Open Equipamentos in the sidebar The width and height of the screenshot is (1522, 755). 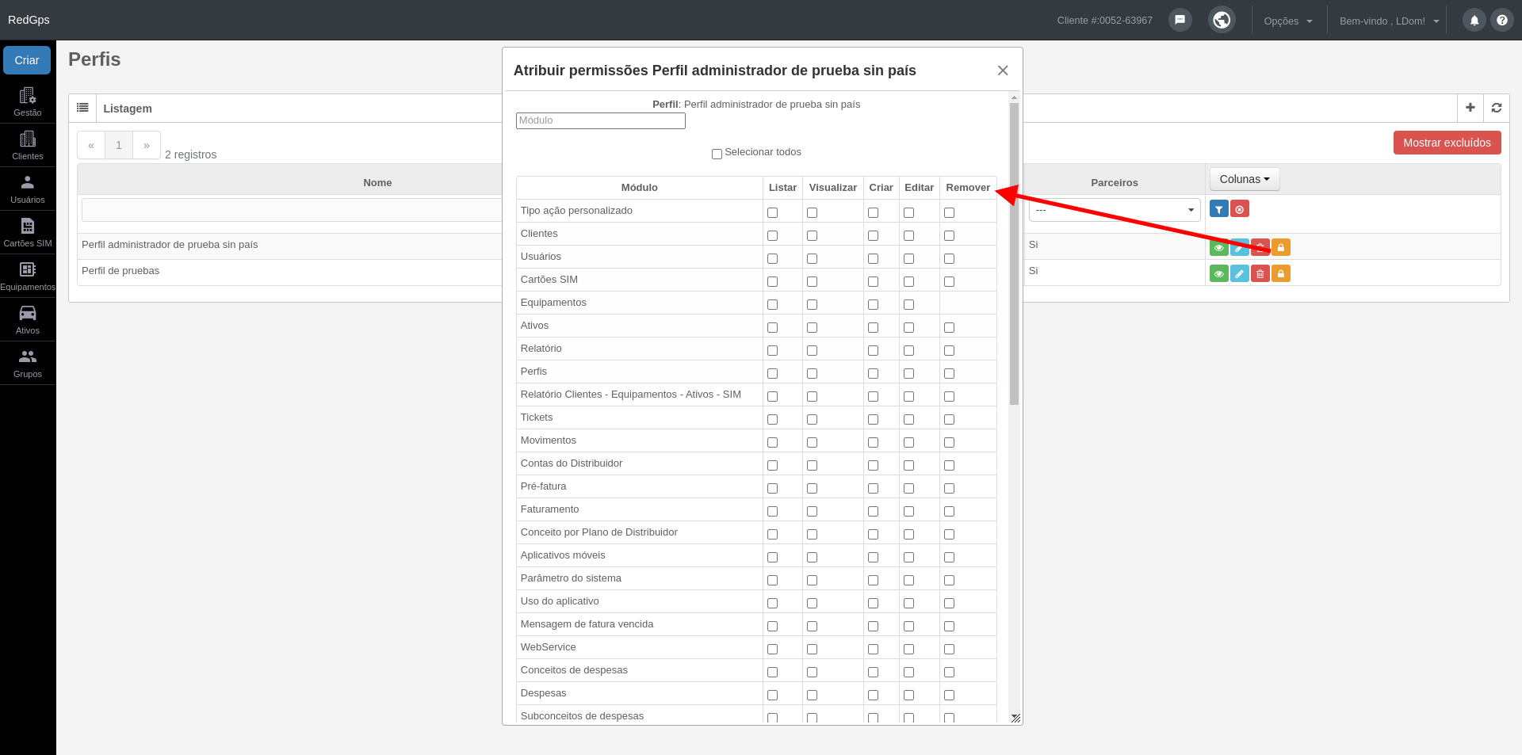pyautogui.click(x=28, y=276)
